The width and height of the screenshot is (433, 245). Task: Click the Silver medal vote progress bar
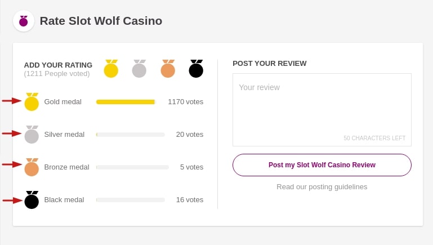(130, 135)
